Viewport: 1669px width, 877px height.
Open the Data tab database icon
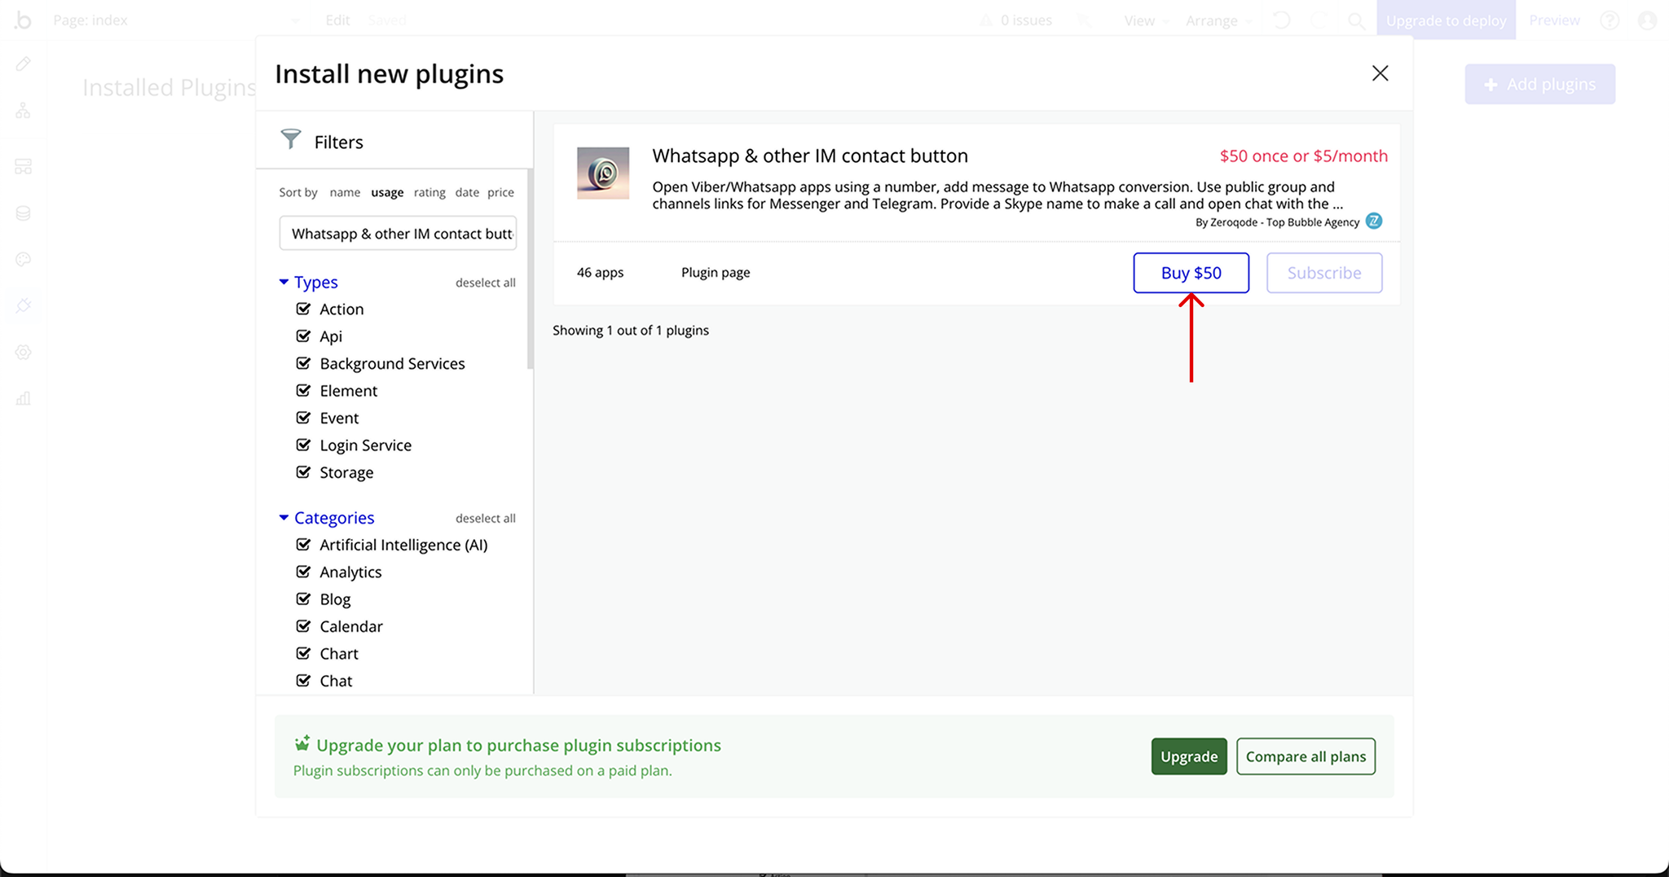click(23, 213)
